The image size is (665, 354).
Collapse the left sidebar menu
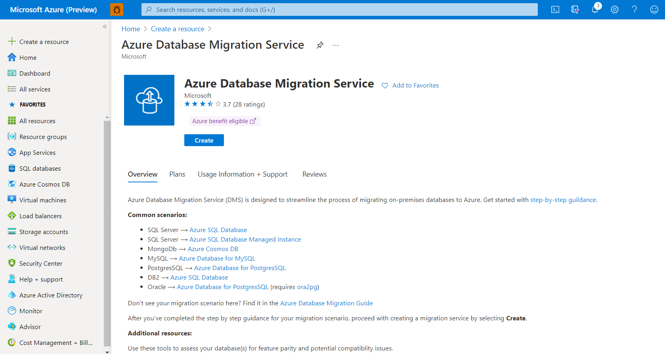click(x=105, y=27)
